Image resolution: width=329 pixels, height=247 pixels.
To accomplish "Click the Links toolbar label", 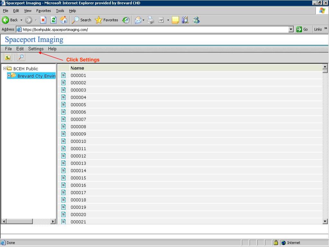I will pyautogui.click(x=318, y=29).
